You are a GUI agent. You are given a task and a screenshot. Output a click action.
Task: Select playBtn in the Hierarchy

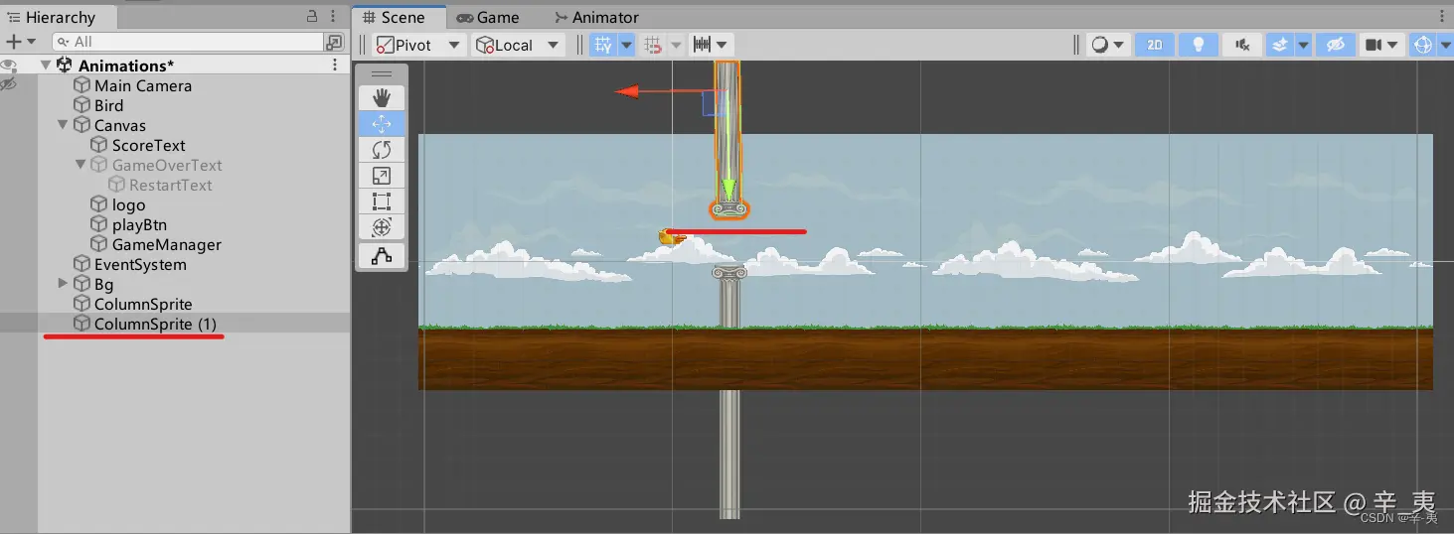click(x=139, y=224)
